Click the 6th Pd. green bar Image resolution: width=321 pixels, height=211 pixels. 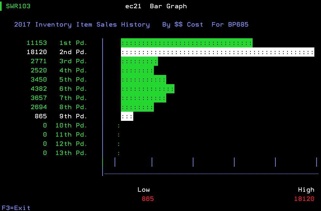148,89
